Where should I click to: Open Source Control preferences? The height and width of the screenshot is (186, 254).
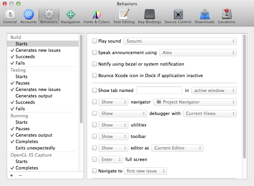point(178,16)
